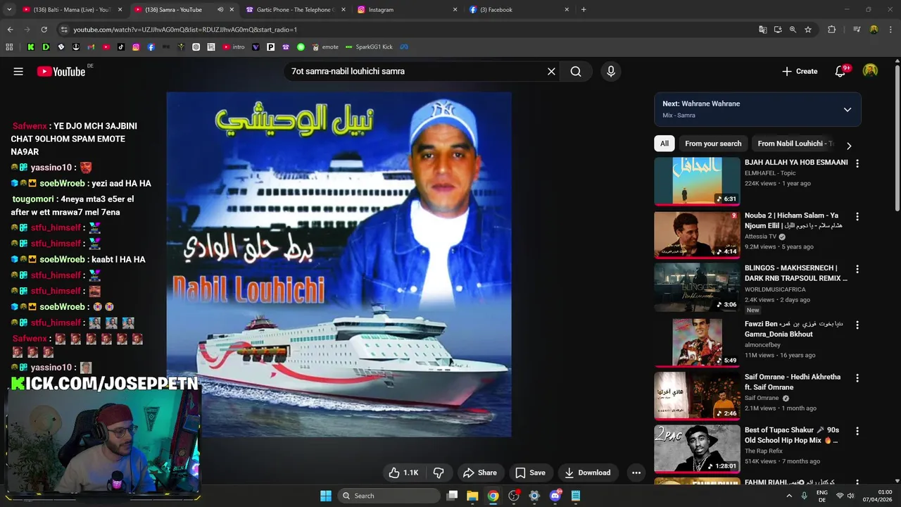Viewport: 901px width, 507px height.
Task: Open options for the Fawzi Ben Gamra video
Action: (857, 325)
